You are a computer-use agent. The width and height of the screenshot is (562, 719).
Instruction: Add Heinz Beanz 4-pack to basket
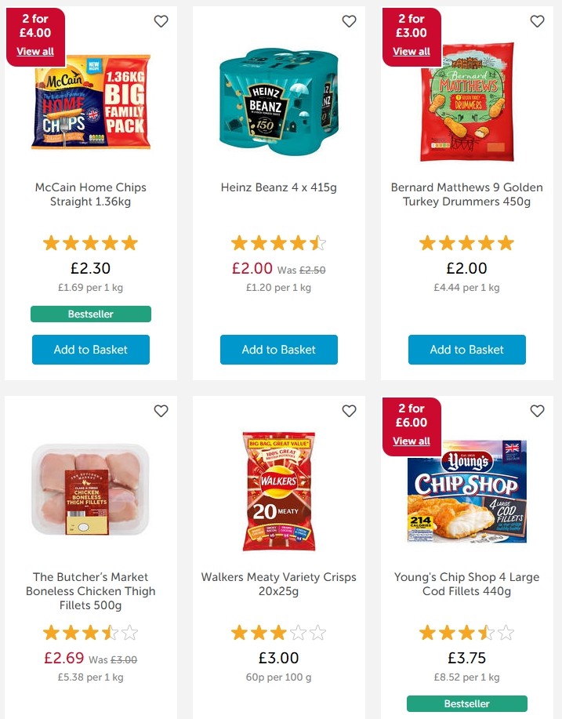[278, 350]
